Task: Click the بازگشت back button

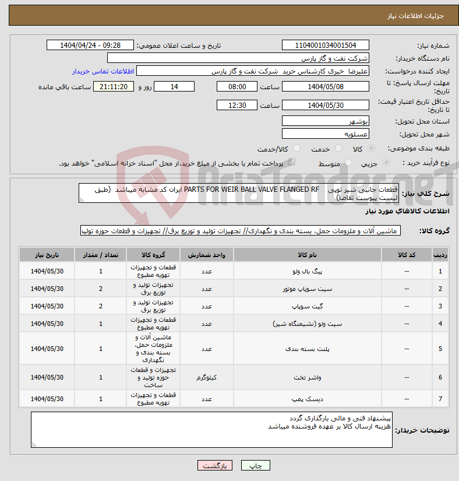Action: (215, 465)
